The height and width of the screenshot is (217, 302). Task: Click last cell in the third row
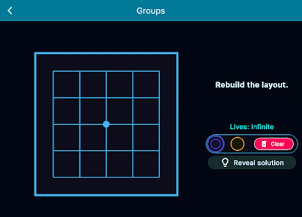pos(146,137)
